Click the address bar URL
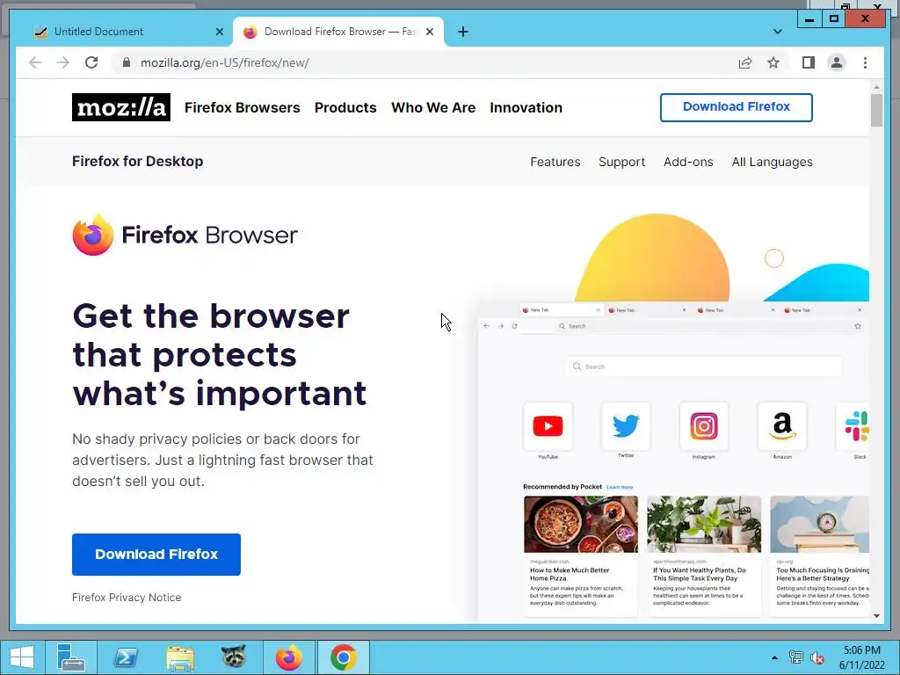900x675 pixels. [224, 62]
